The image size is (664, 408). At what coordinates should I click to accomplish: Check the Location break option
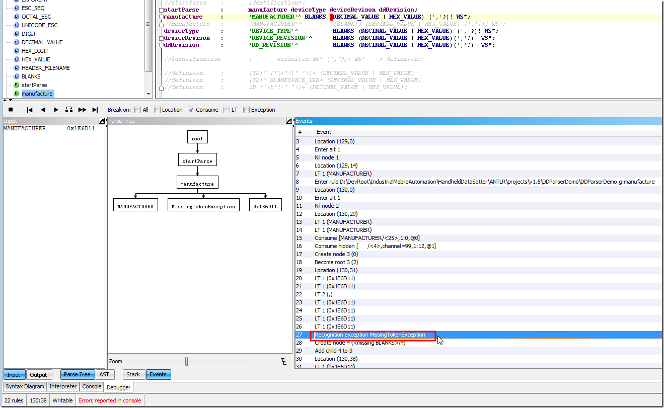tap(157, 110)
